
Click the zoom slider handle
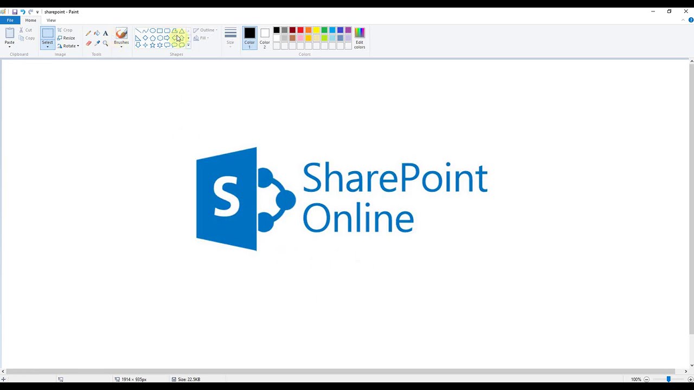coord(669,379)
